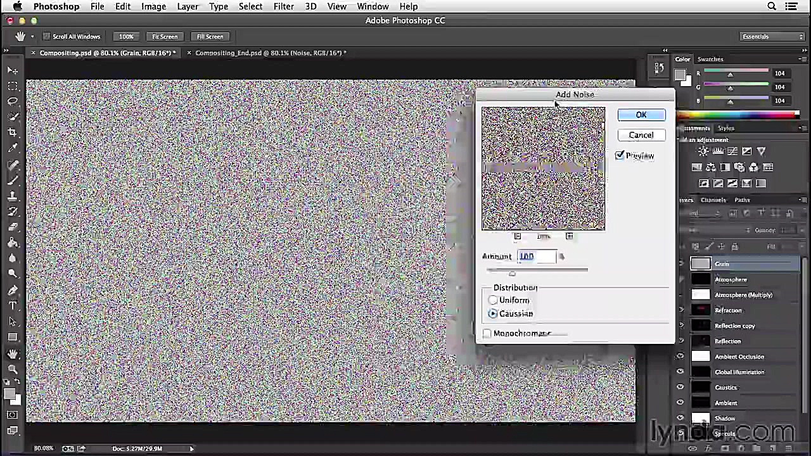Enable the Monochromatic checkbox
Viewport: 811px width, 456px height.
coord(487,333)
